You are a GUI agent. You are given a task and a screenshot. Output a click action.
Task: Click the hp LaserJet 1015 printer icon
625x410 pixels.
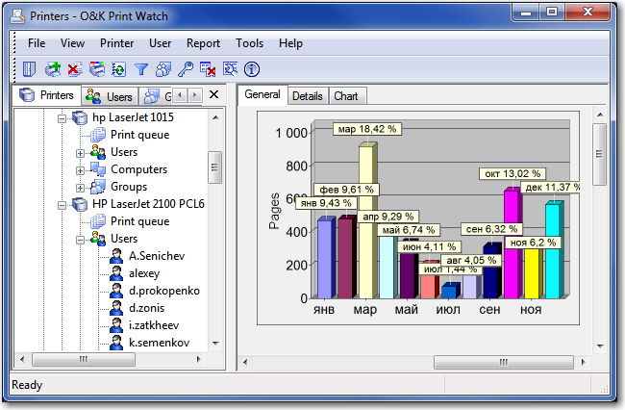point(79,117)
